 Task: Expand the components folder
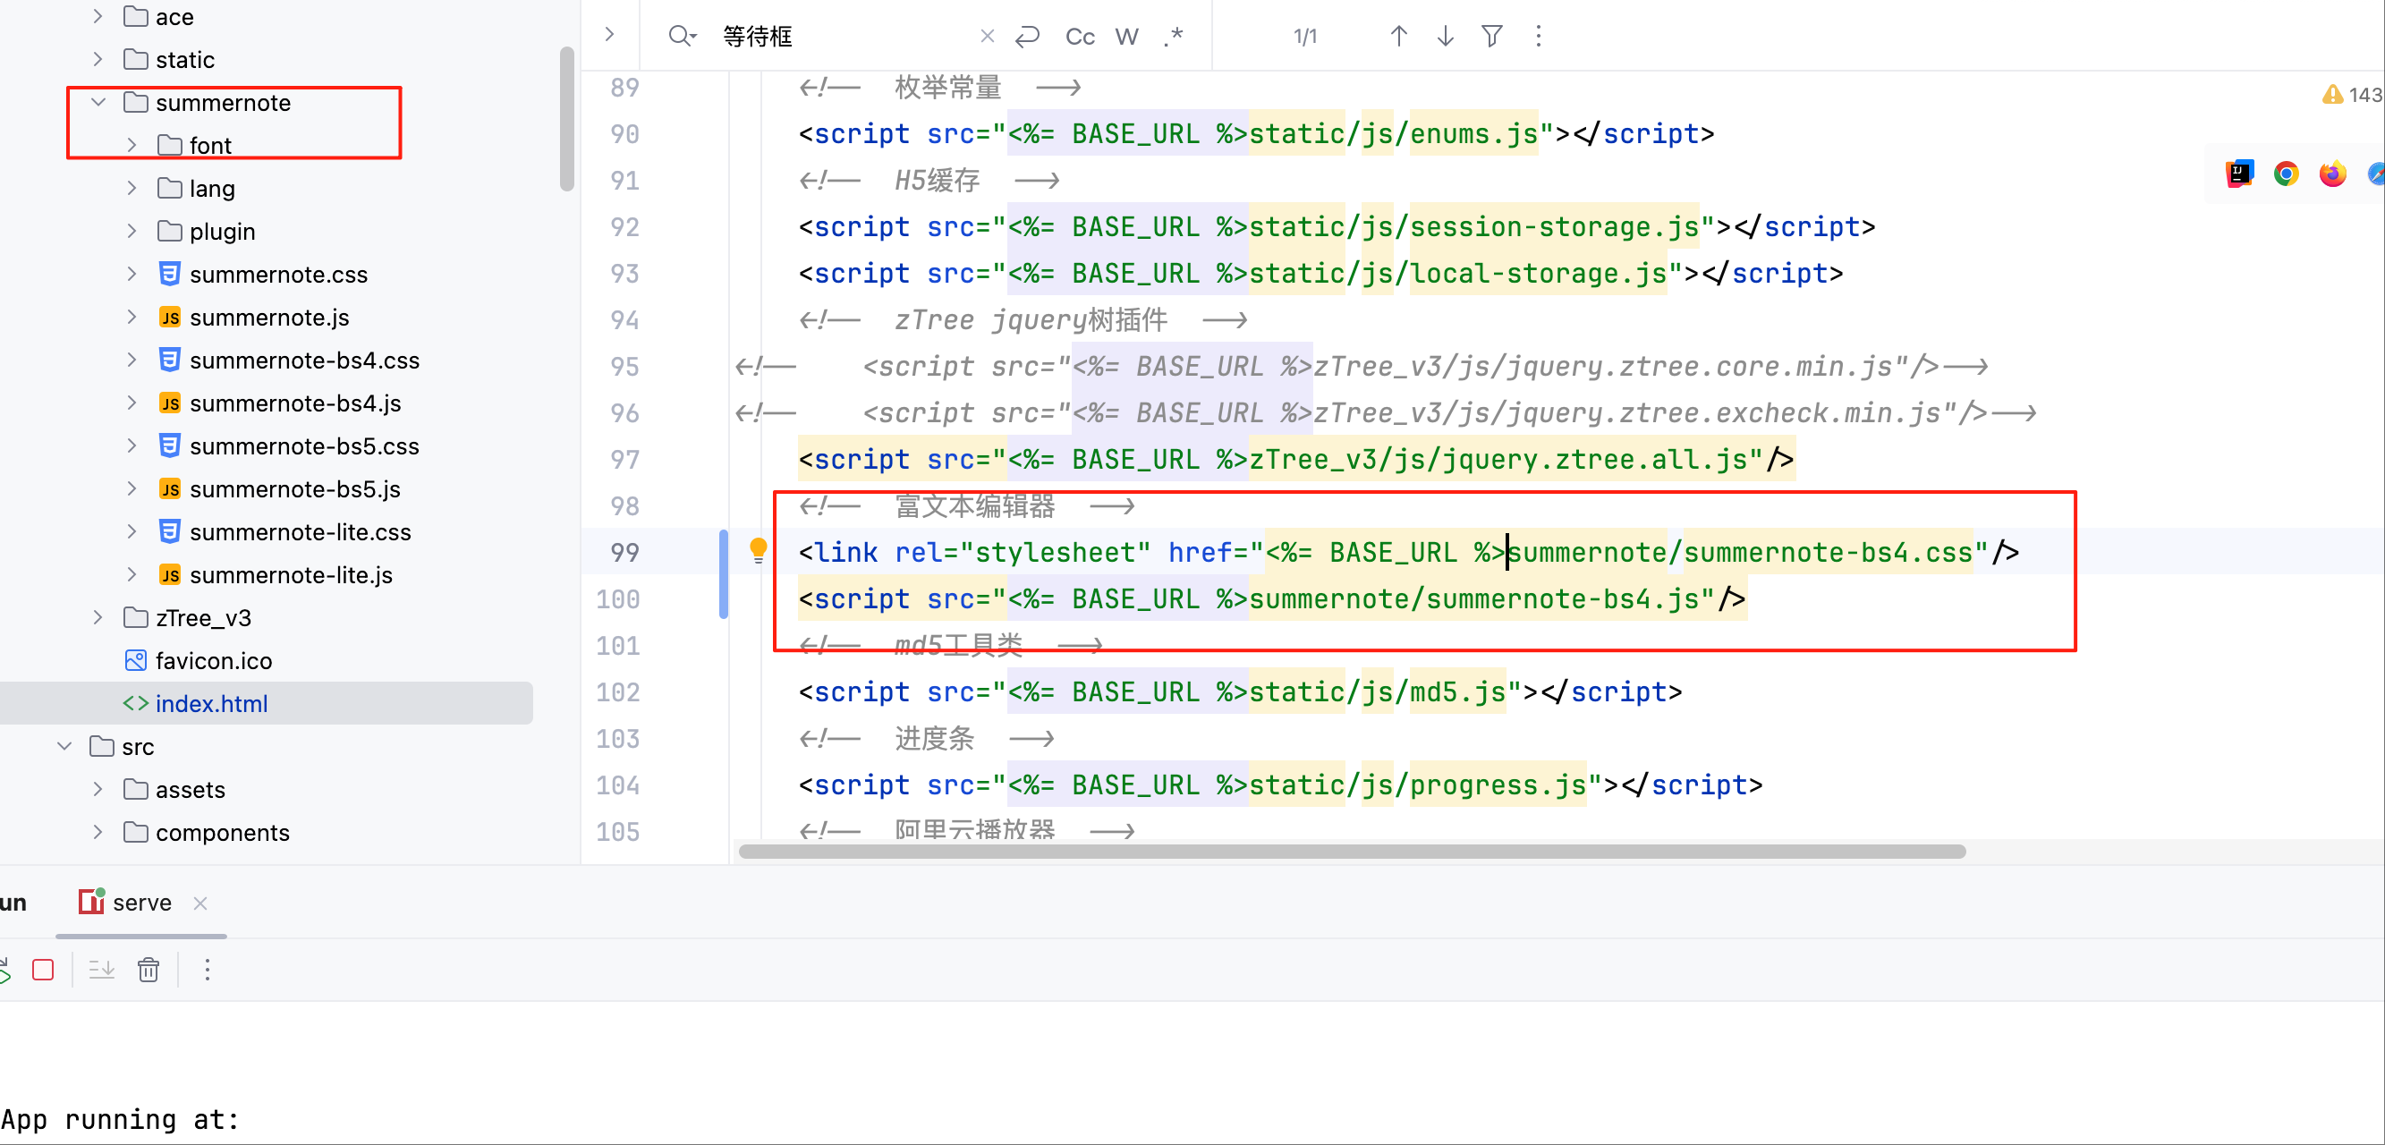click(x=98, y=832)
